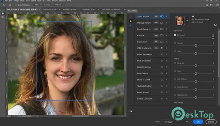Enable the Super Zoom filter switch
This screenshot has width=220, height=126.
click(162, 42)
